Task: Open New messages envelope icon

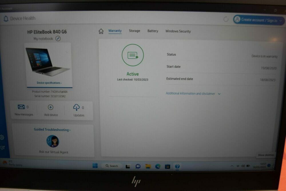Action: (21, 107)
